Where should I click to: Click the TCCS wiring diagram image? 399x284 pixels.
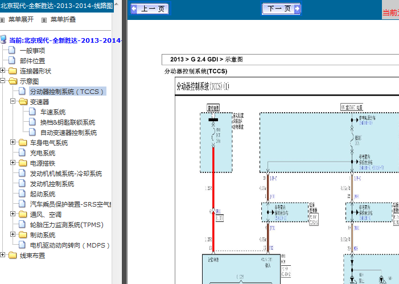pos(287,180)
